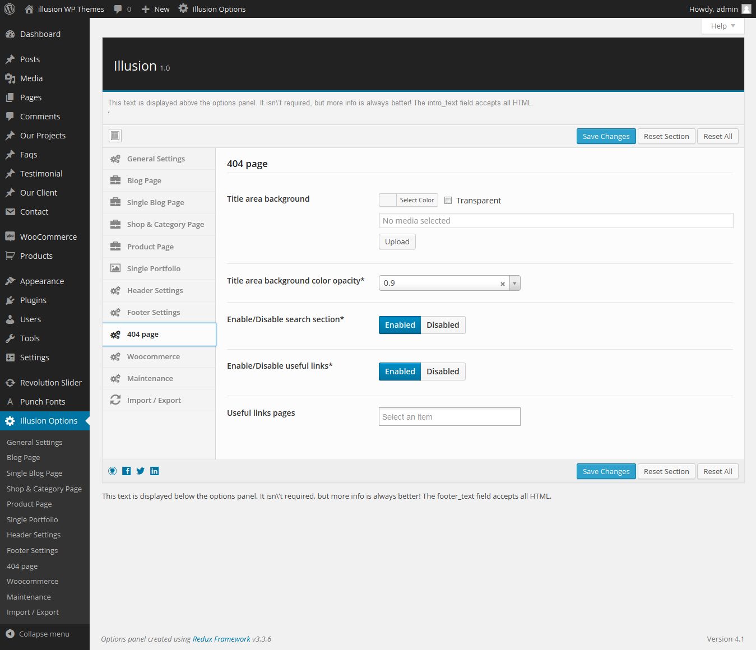The height and width of the screenshot is (650, 756).
Task: Open Punch Fonts in the admin sidebar
Action: point(45,402)
